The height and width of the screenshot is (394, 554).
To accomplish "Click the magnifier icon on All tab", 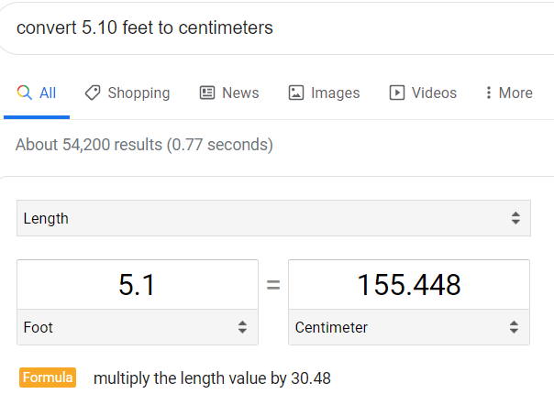I will [25, 93].
